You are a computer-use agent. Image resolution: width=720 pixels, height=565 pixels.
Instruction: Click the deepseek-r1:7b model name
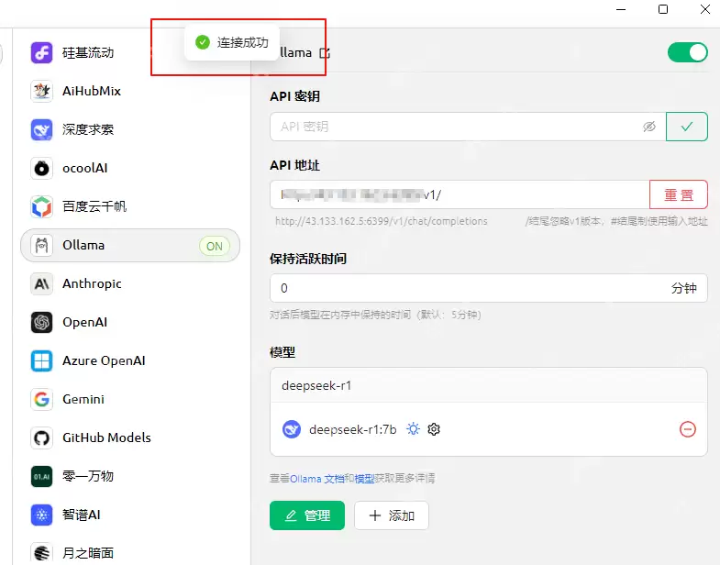click(352, 429)
